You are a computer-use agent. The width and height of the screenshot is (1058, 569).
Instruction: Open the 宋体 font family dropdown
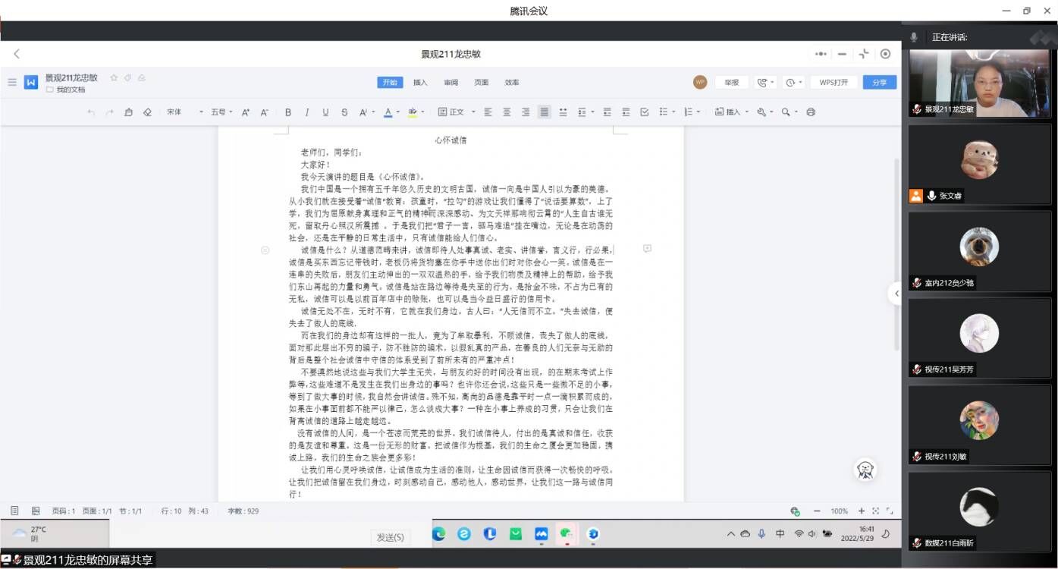click(185, 112)
